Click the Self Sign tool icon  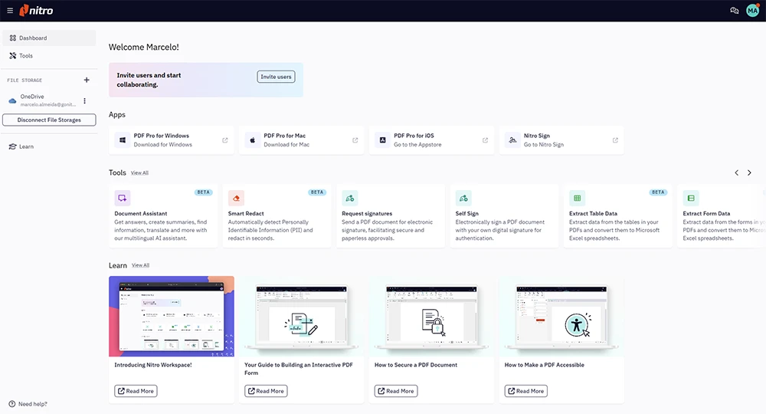click(x=463, y=198)
